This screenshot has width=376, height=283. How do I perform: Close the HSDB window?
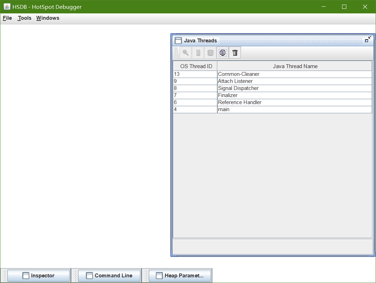pos(365,7)
